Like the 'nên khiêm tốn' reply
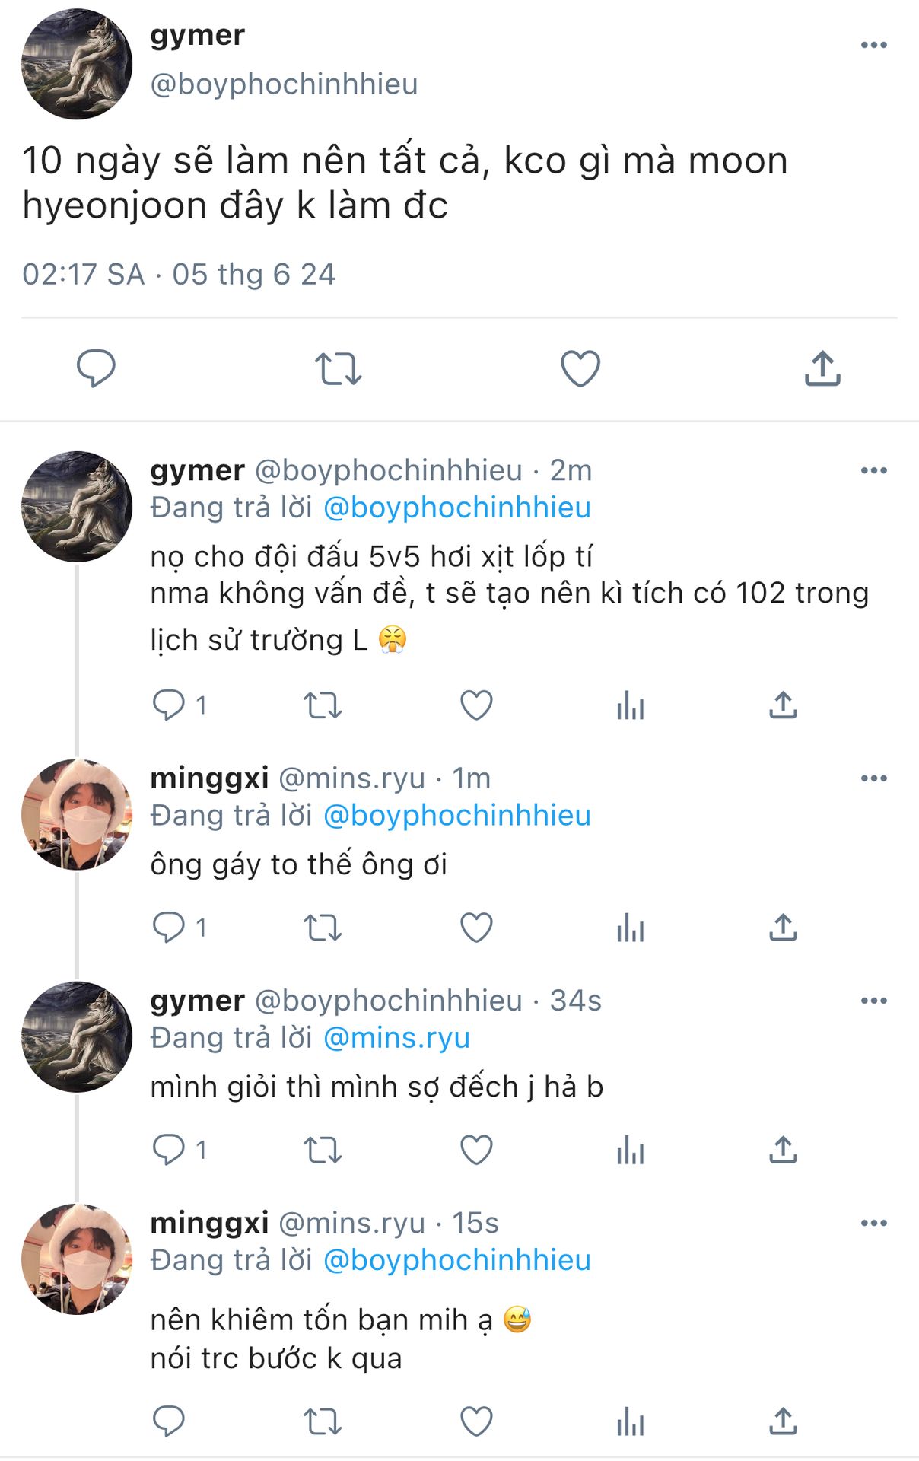919x1461 pixels. point(477,1421)
